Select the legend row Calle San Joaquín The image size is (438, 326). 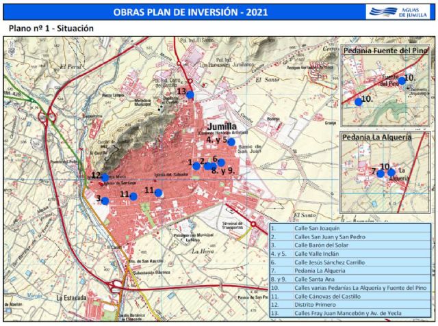tap(350, 230)
